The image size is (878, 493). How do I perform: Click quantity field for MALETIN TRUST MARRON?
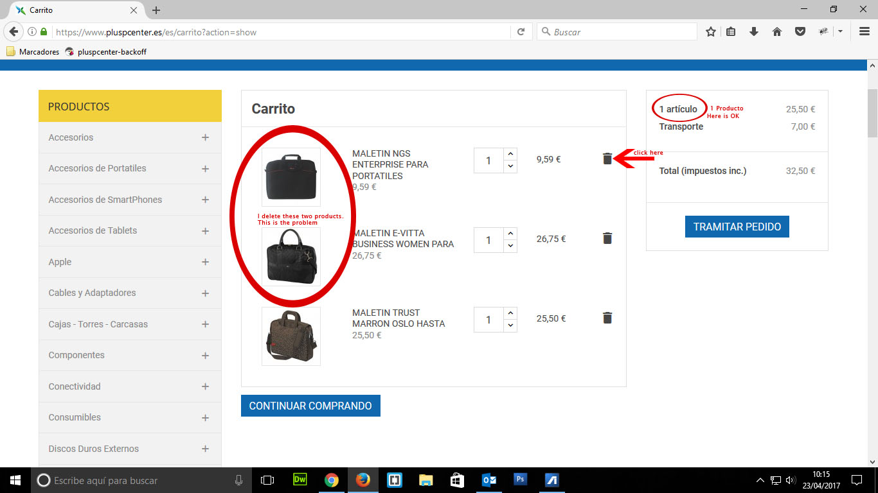488,320
